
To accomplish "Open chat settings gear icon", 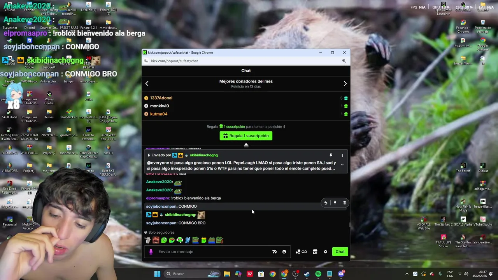I will [326, 252].
